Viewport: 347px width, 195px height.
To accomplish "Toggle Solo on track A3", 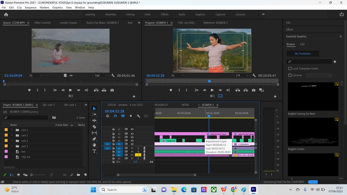I will 138,155.
